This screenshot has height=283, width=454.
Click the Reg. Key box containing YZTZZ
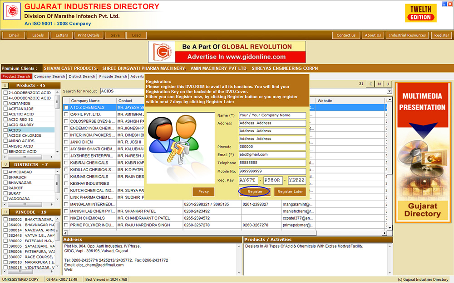297,180
